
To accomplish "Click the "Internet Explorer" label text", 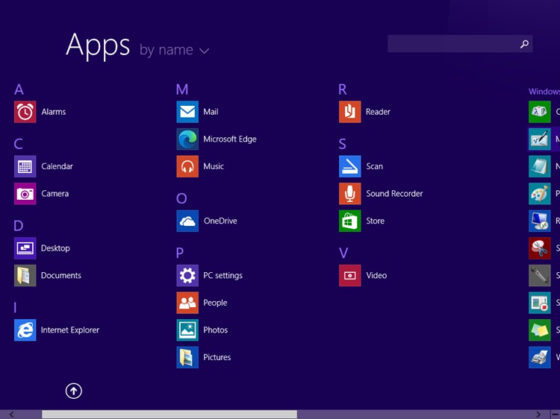I will coord(70,330).
